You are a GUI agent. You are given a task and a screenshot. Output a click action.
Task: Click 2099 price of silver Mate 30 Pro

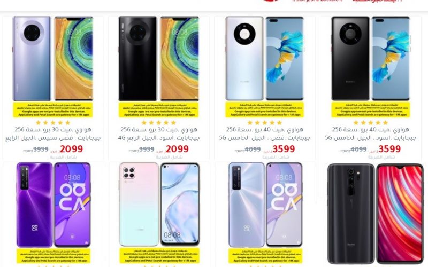[71, 149]
